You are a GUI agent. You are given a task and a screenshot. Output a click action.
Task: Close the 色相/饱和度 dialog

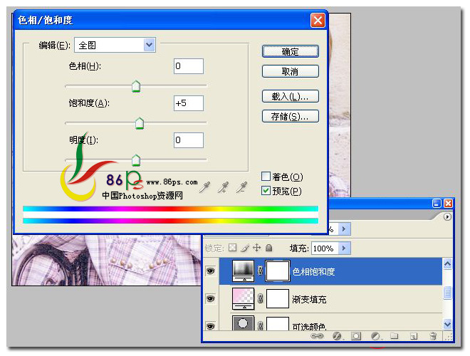coord(318,20)
